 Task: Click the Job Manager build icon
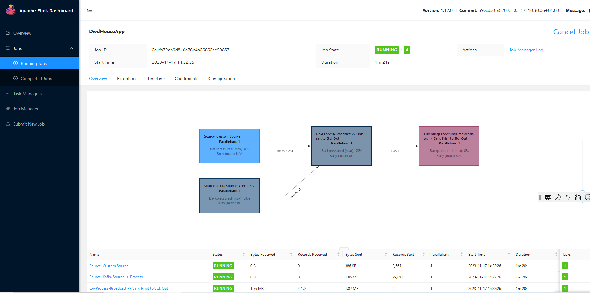pos(8,109)
